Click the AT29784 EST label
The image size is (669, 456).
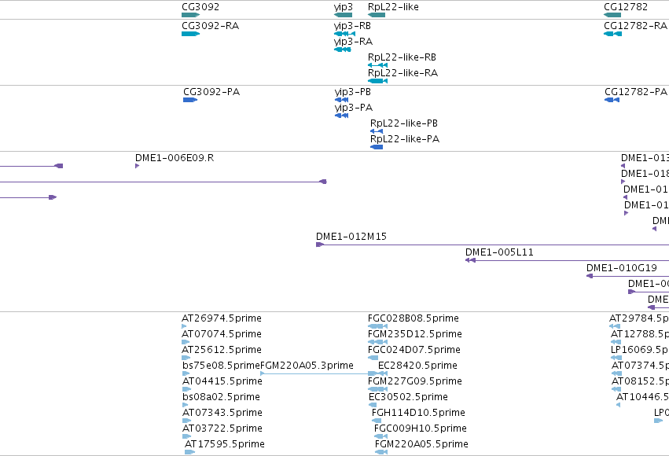(638, 318)
